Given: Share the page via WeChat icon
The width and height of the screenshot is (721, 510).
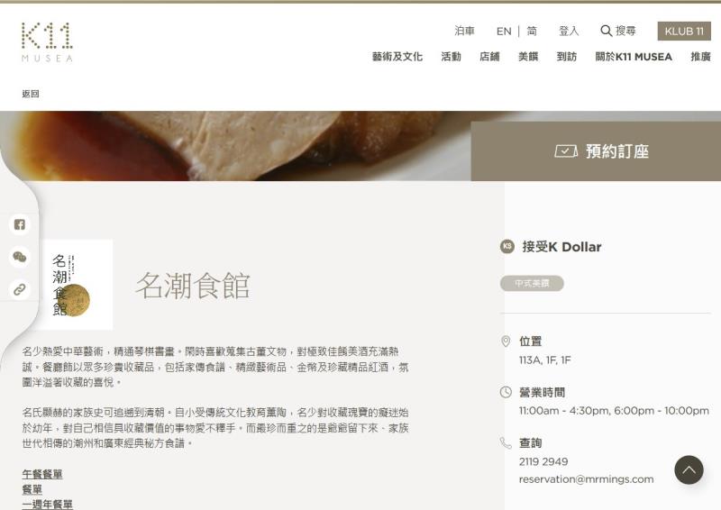Looking at the screenshot, I should (19, 257).
